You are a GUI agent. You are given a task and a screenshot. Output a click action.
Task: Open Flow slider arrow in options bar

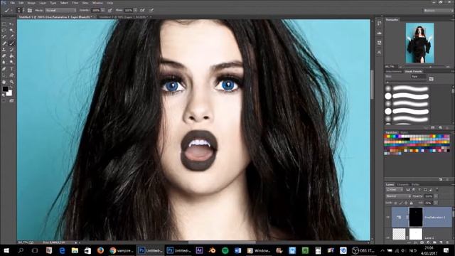136,10
